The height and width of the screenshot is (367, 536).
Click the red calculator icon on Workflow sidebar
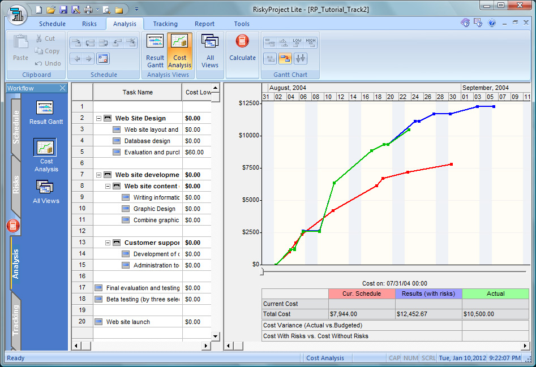[13, 226]
